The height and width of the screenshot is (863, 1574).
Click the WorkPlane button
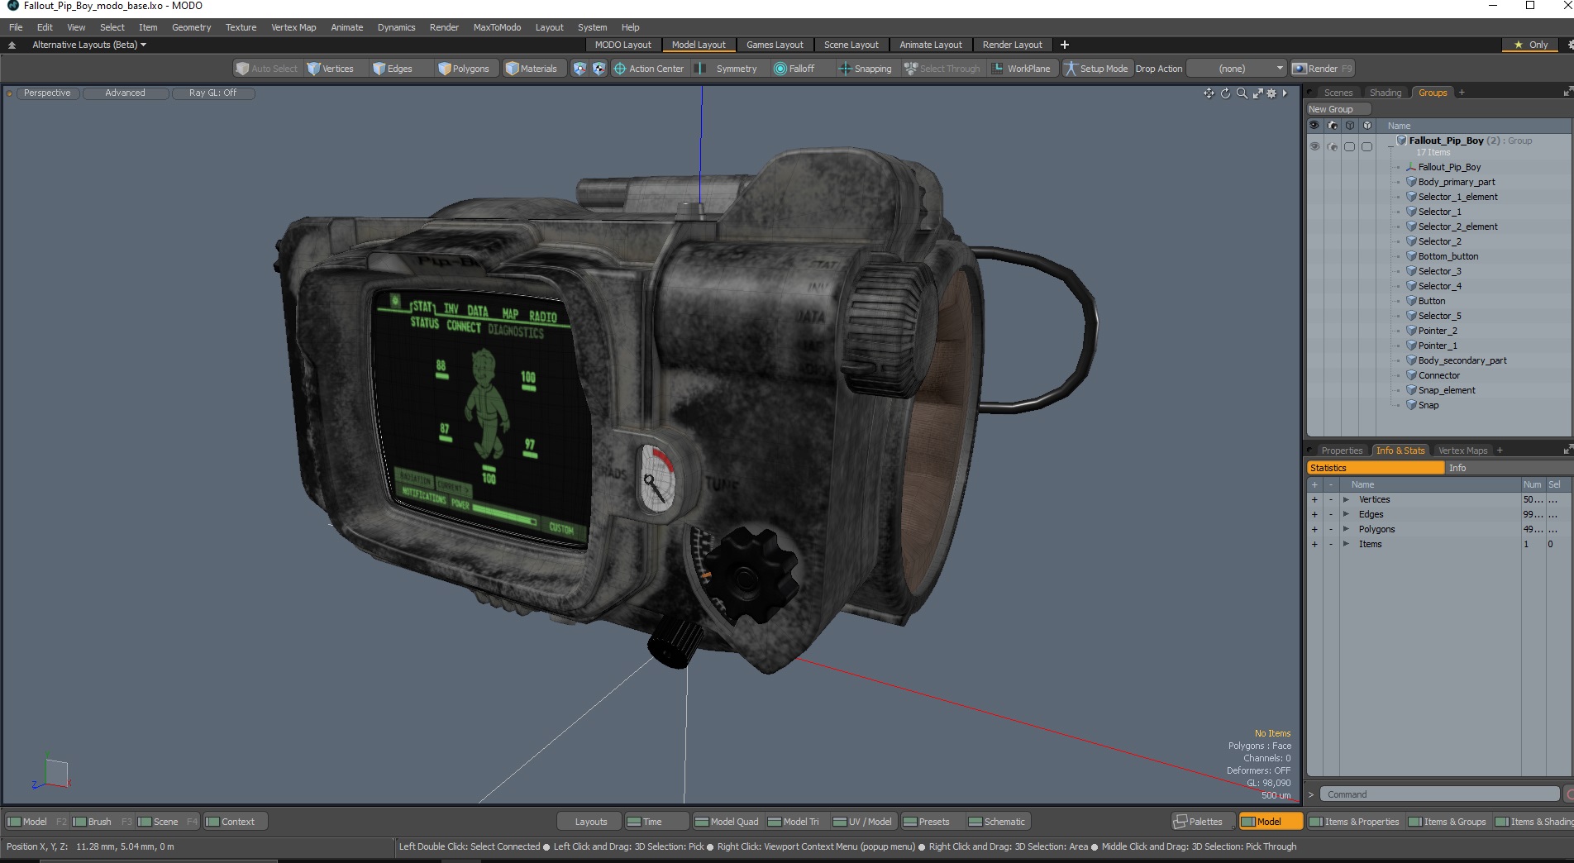1021,69
